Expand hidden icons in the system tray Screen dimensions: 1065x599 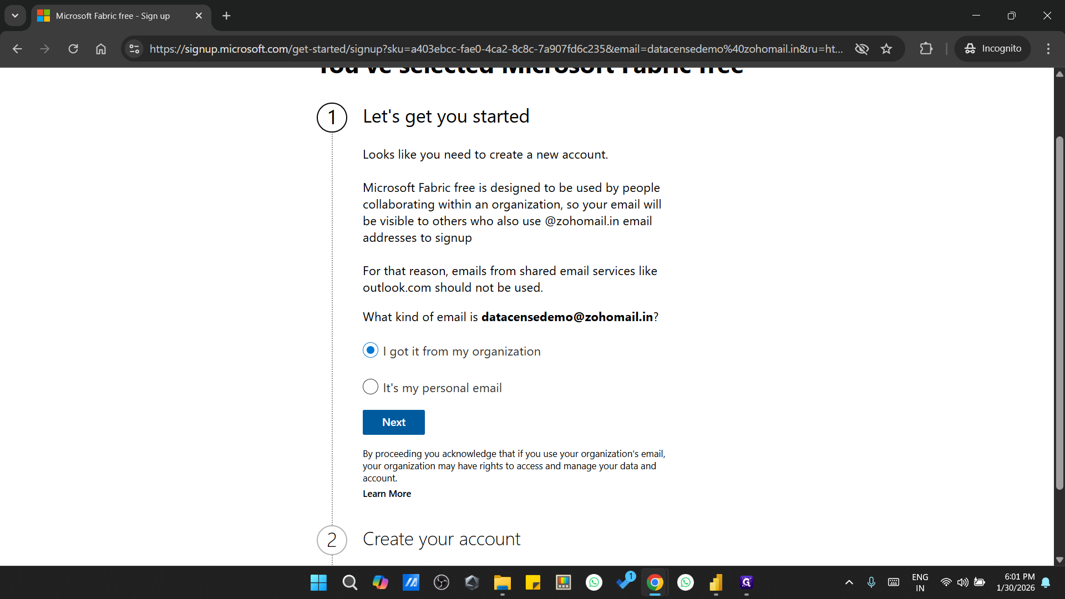pyautogui.click(x=849, y=582)
